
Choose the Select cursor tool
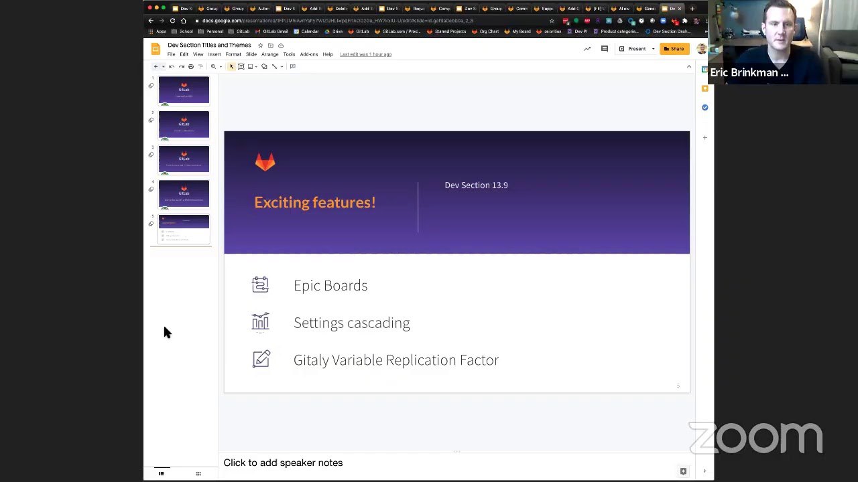[x=231, y=66]
